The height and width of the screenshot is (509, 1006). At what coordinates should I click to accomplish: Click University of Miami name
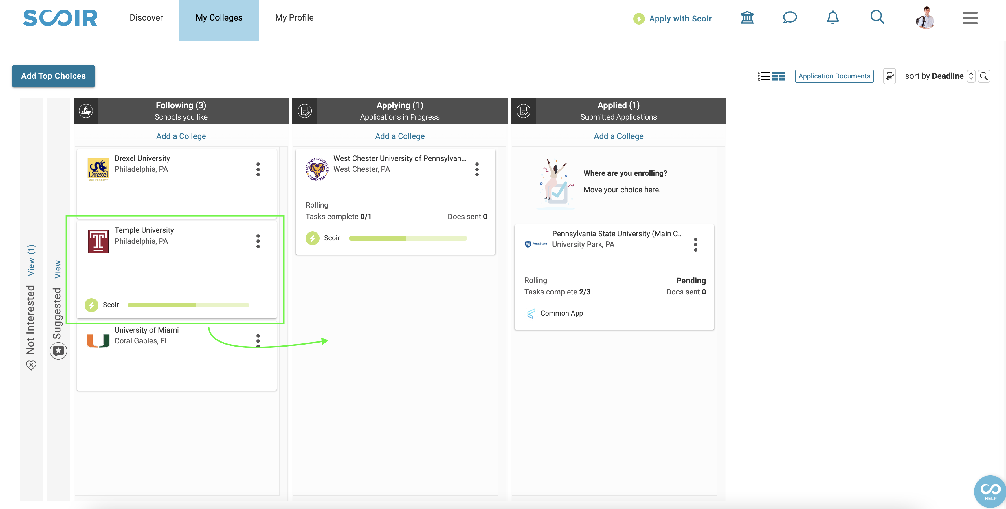click(x=146, y=330)
